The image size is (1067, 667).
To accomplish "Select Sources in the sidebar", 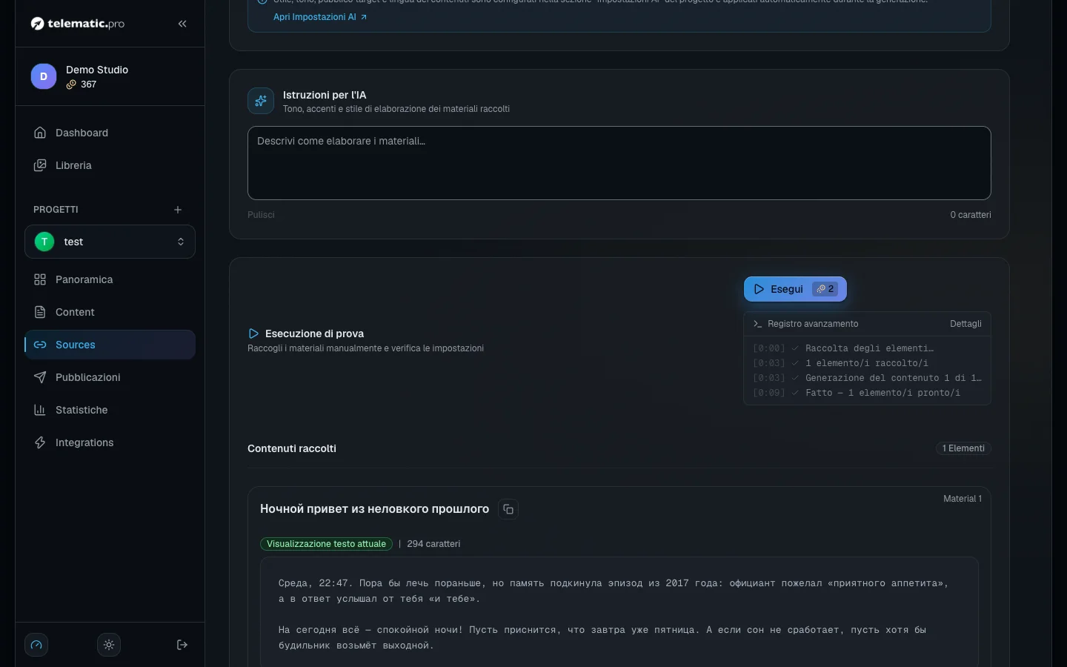I will [110, 345].
